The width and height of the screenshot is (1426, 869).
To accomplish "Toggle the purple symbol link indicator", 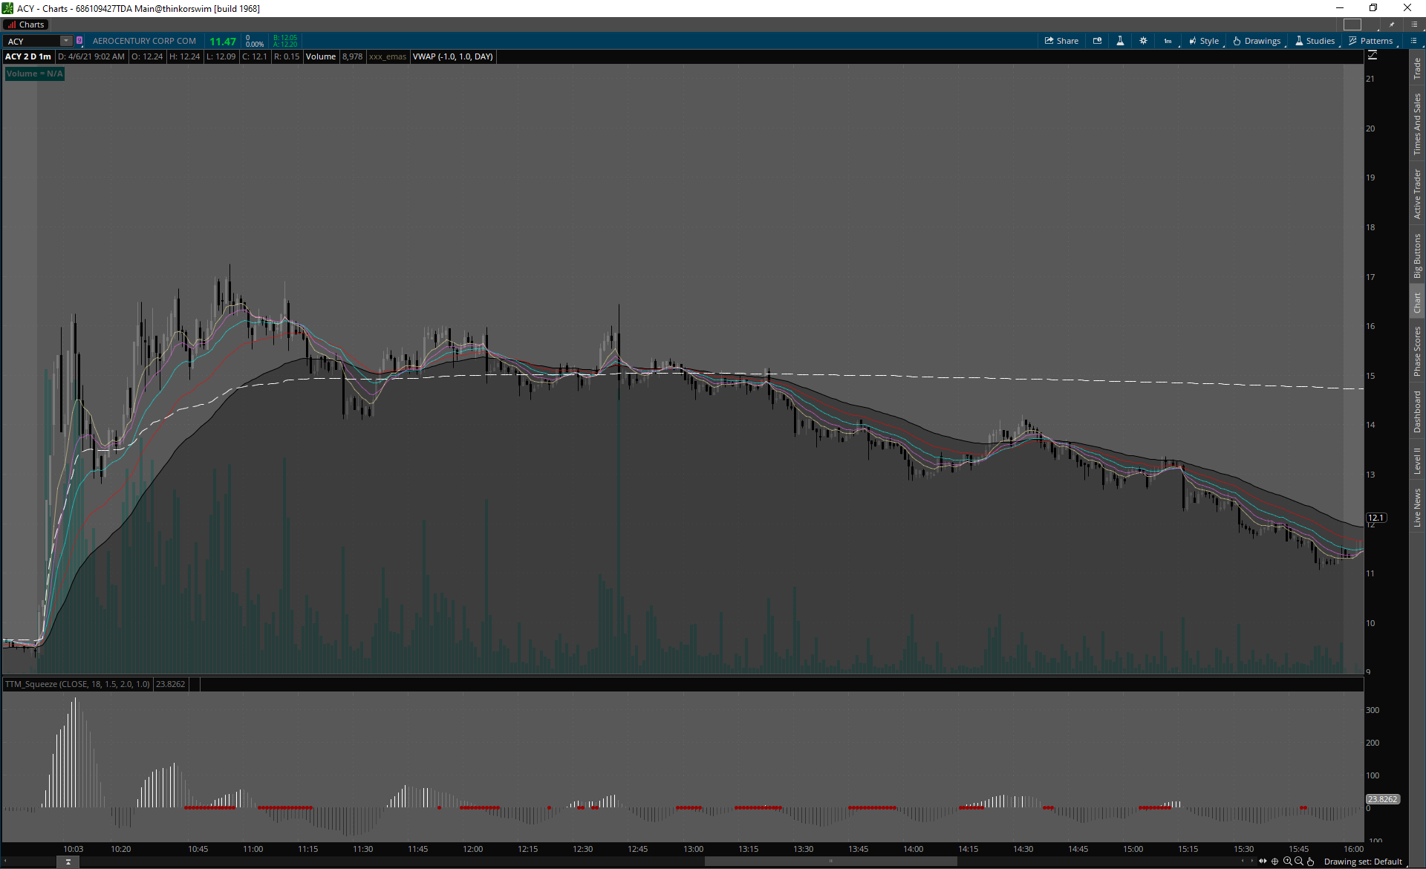I will pyautogui.click(x=79, y=41).
